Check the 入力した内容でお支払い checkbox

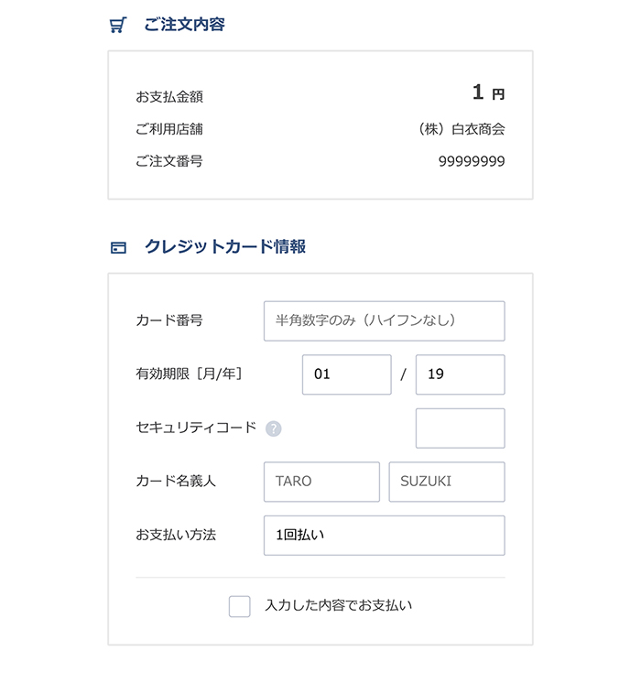[239, 606]
